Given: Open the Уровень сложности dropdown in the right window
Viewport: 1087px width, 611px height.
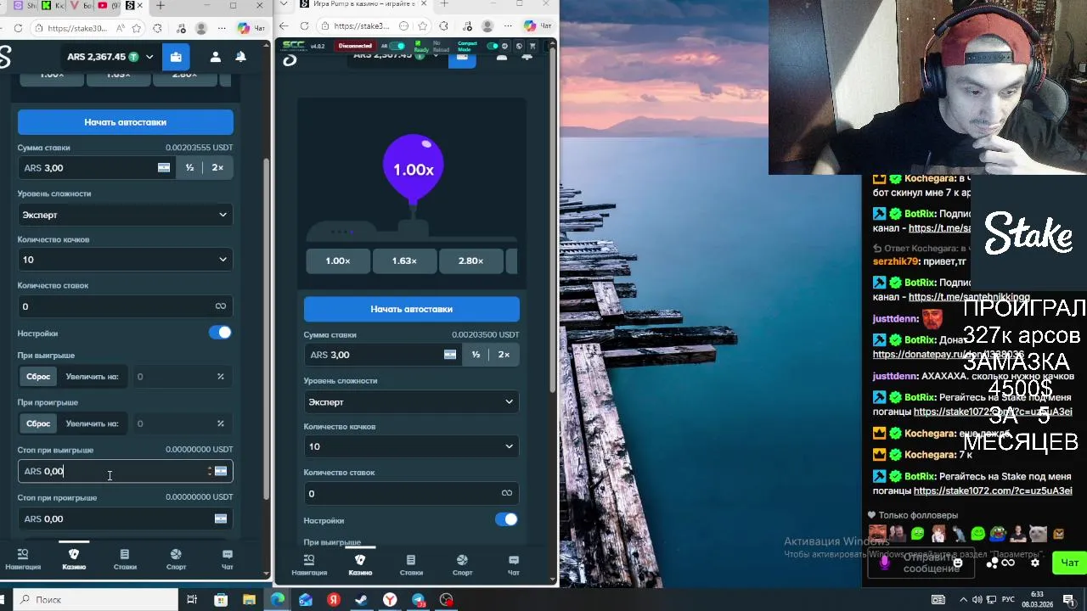Looking at the screenshot, I should 411,402.
